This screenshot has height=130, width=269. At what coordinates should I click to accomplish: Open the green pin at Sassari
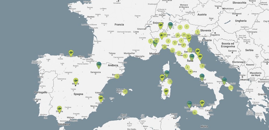[x=162, y=77]
